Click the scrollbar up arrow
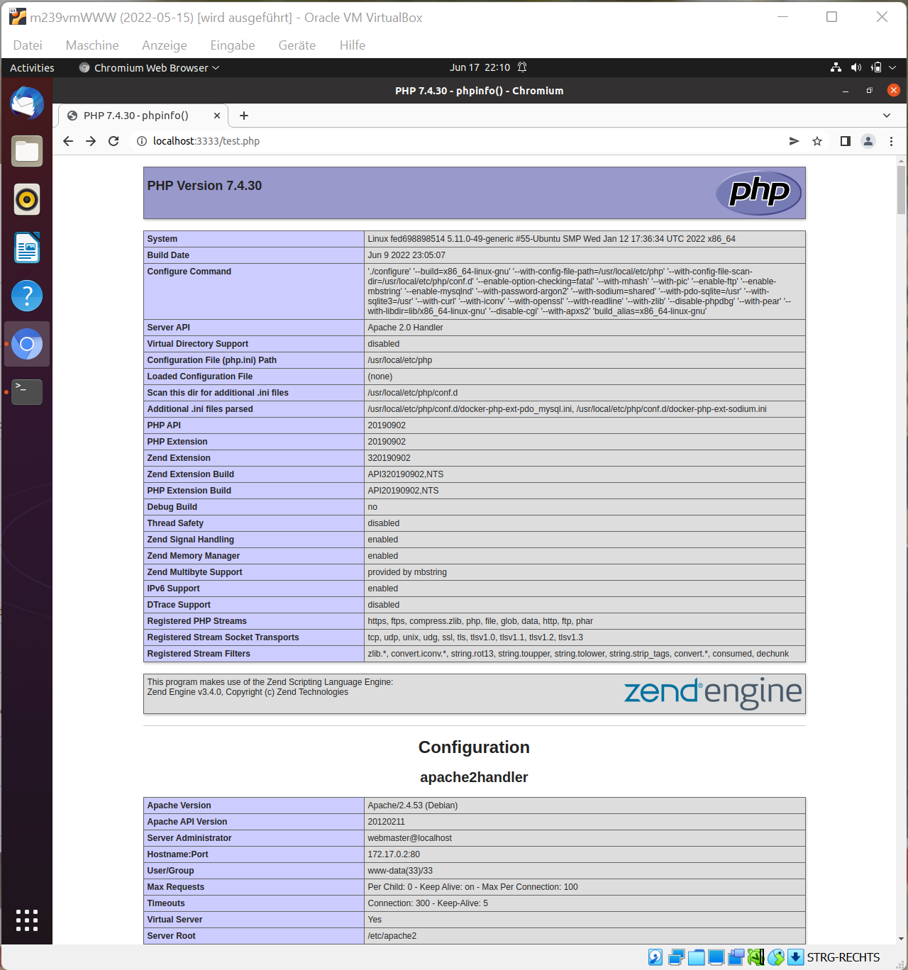Viewport: 908px width, 970px height. tap(901, 161)
